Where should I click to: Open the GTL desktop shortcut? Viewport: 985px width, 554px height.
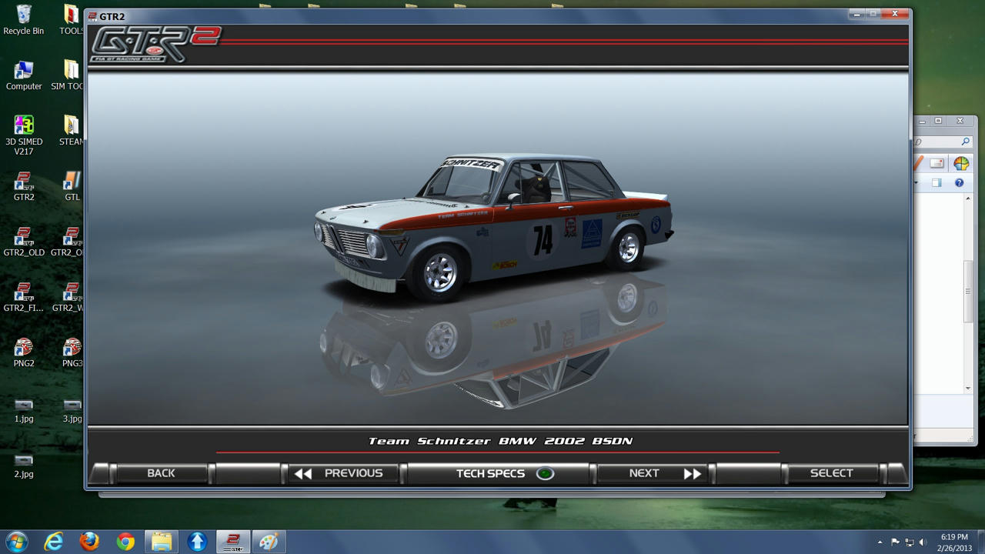72,186
